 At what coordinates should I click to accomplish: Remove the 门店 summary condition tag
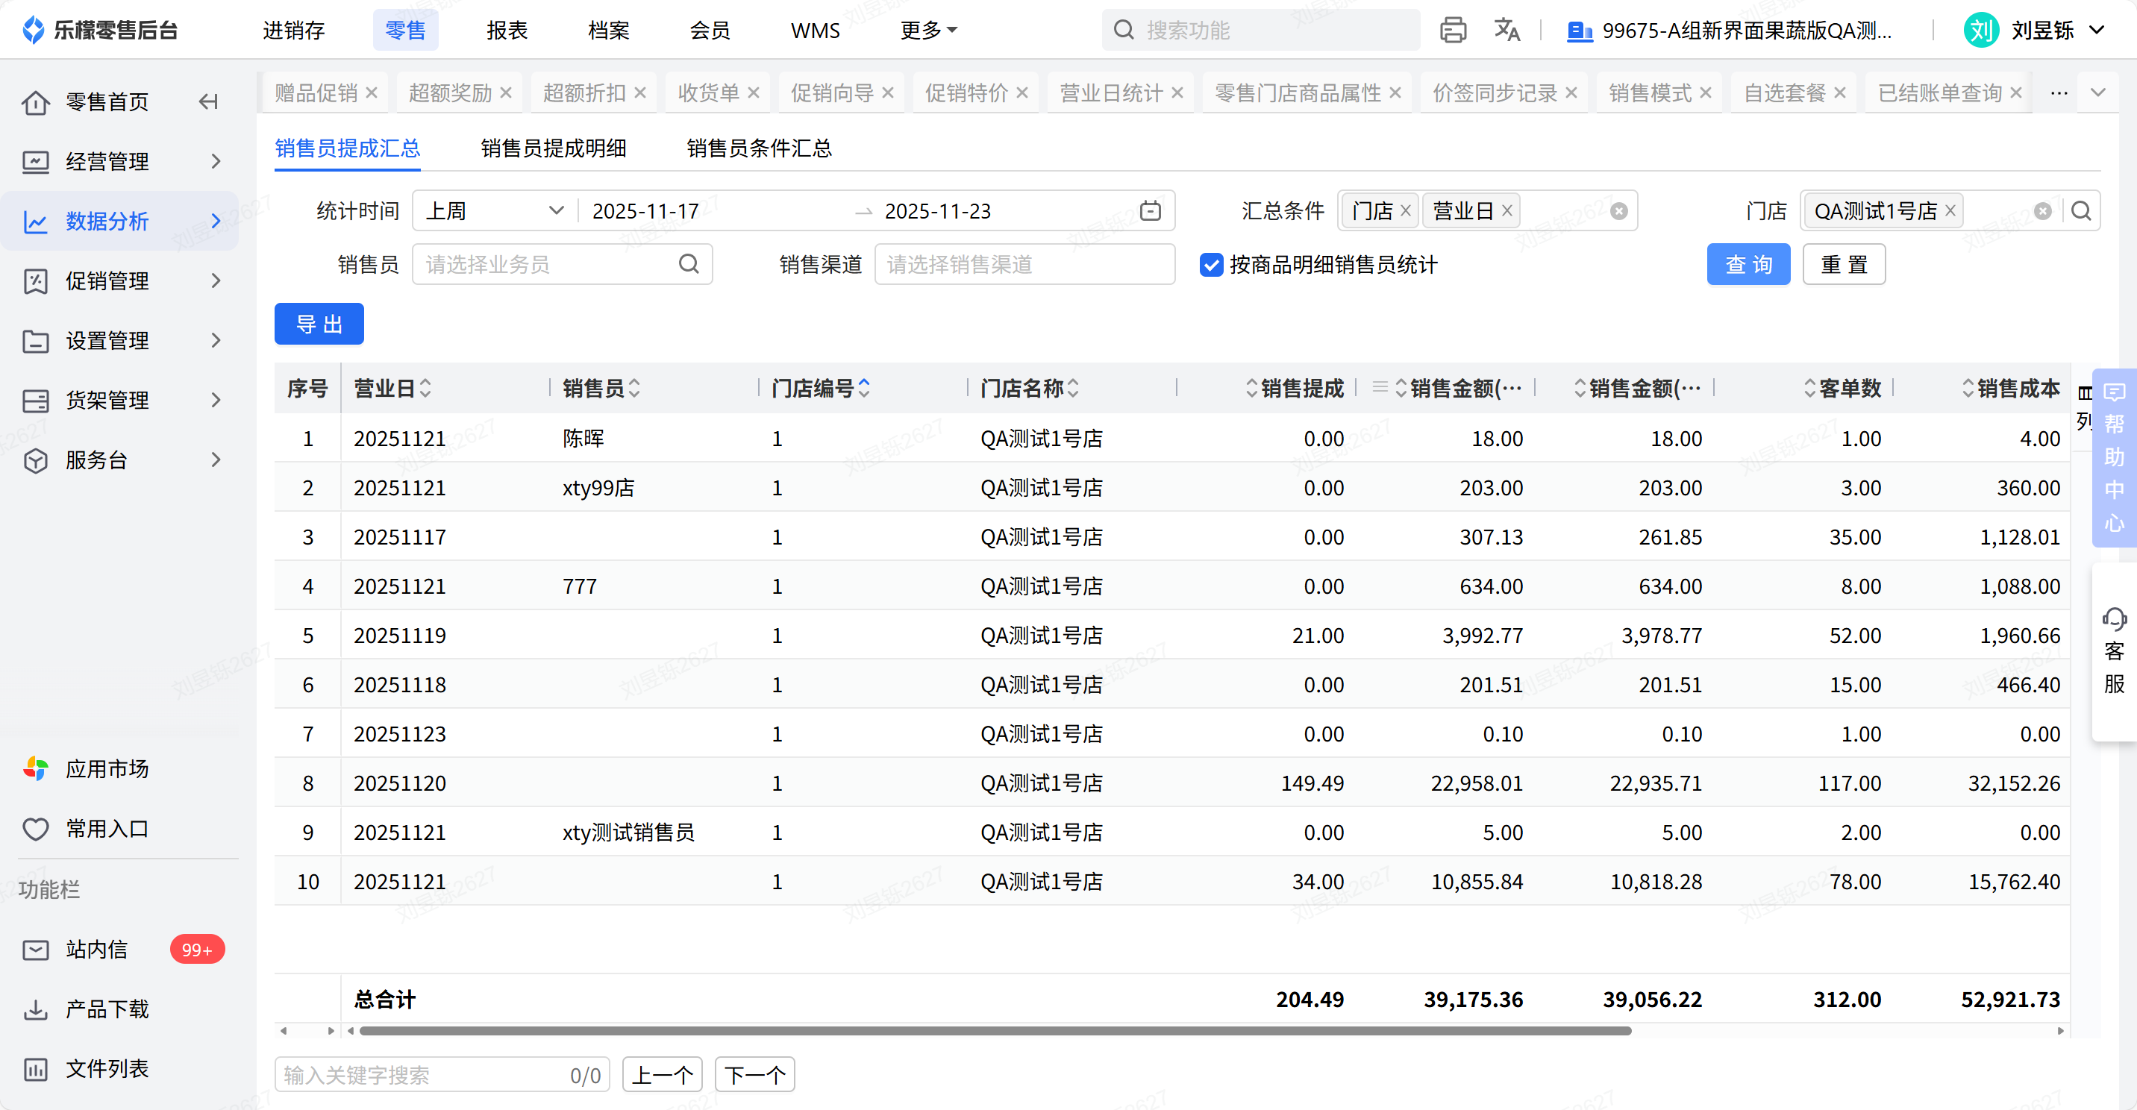click(x=1405, y=210)
